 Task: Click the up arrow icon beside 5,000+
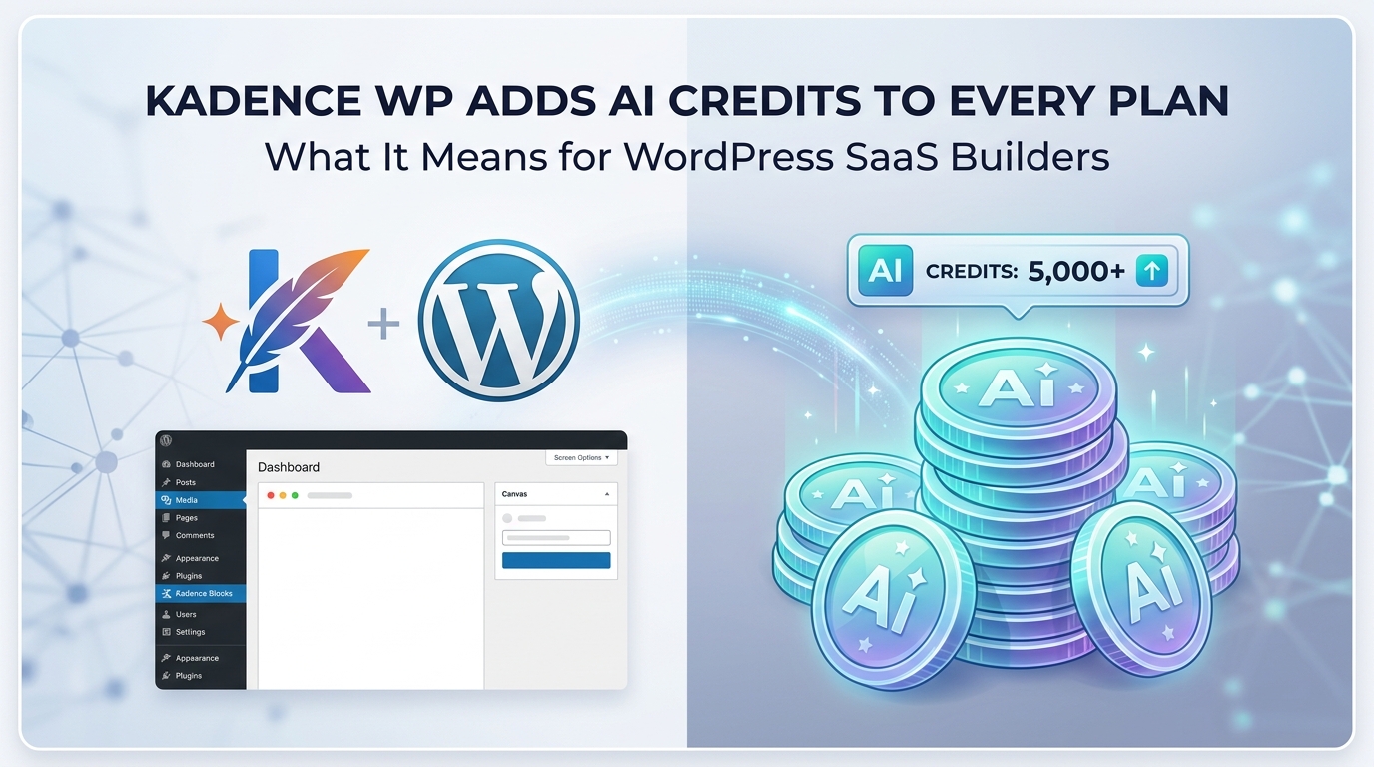tap(1151, 271)
